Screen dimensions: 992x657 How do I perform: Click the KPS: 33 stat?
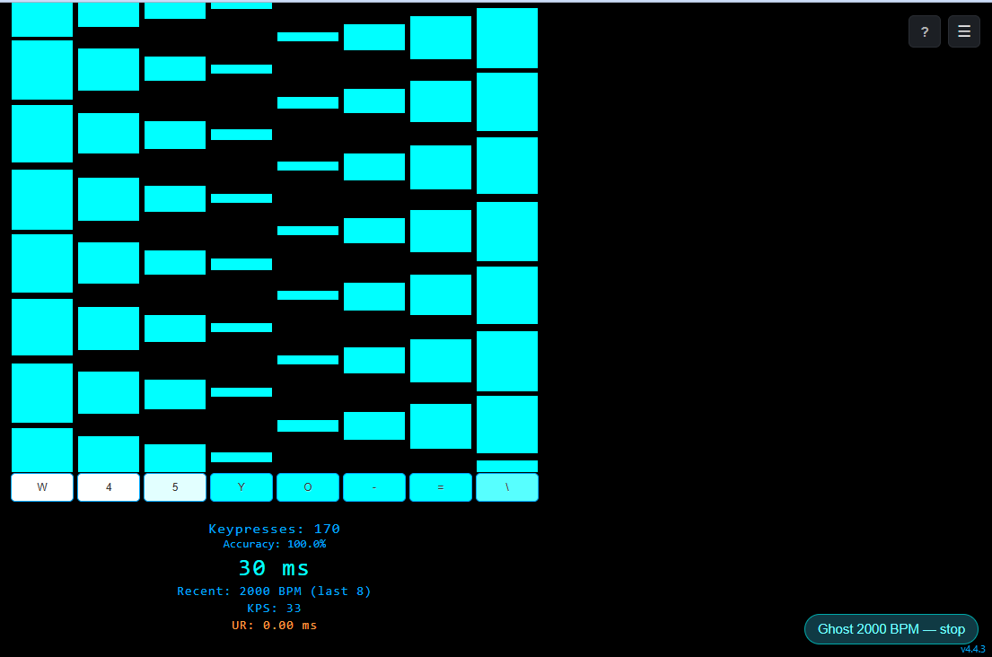[x=274, y=609]
